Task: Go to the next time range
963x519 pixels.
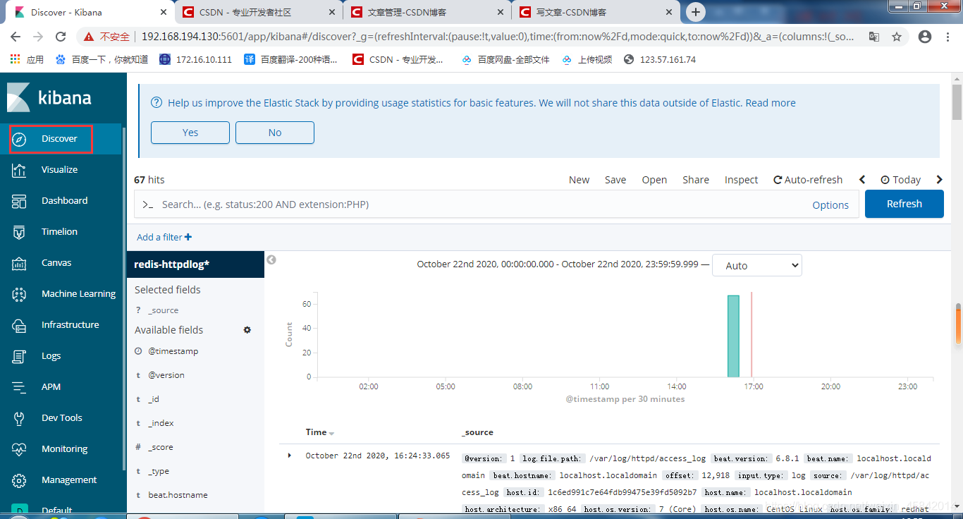Action: (939, 180)
